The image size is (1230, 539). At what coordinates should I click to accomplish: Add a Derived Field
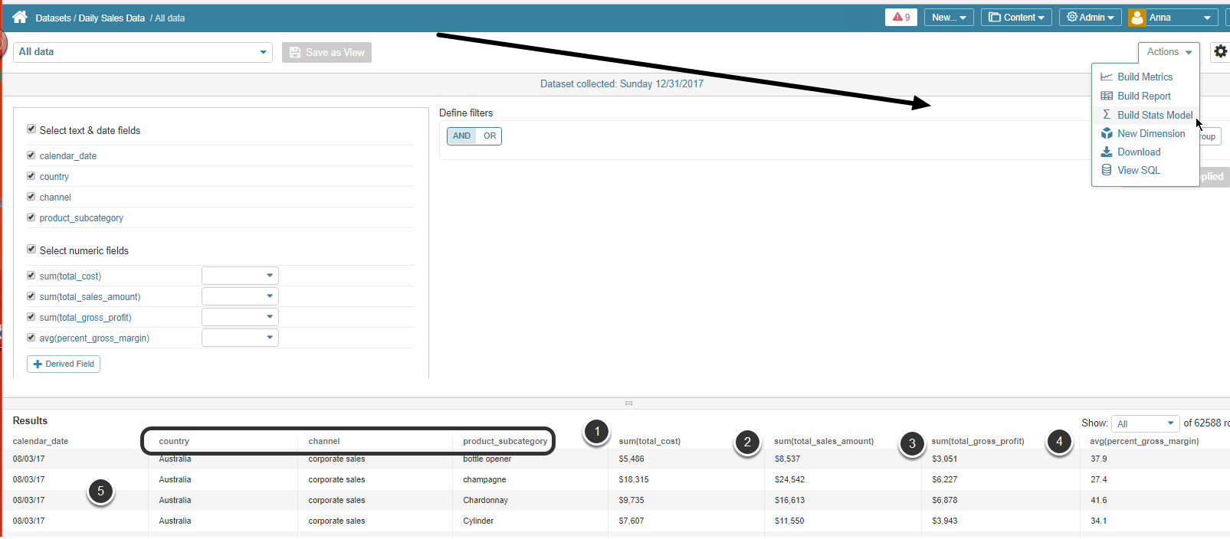64,364
